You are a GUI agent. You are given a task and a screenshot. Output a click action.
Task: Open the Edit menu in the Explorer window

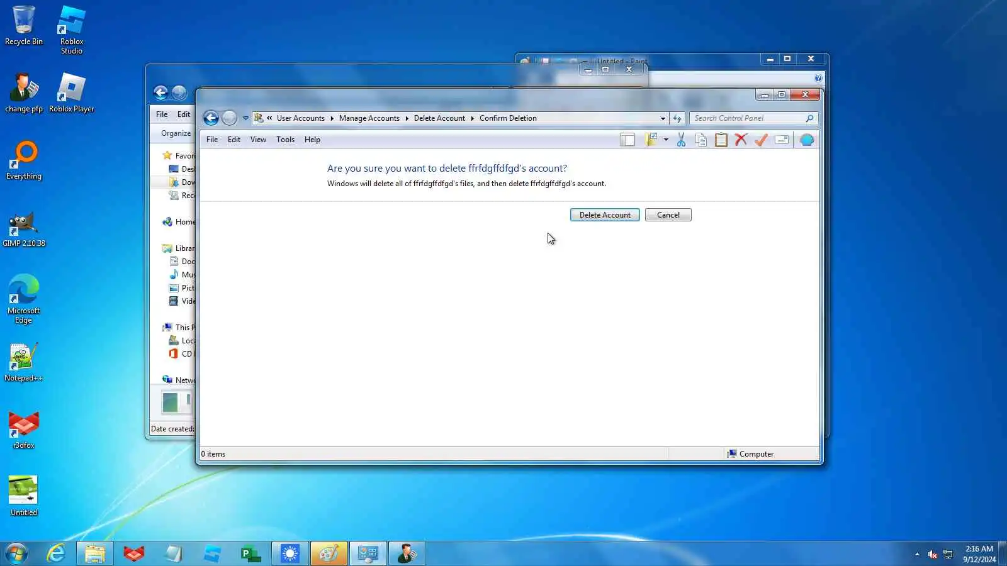click(x=183, y=114)
